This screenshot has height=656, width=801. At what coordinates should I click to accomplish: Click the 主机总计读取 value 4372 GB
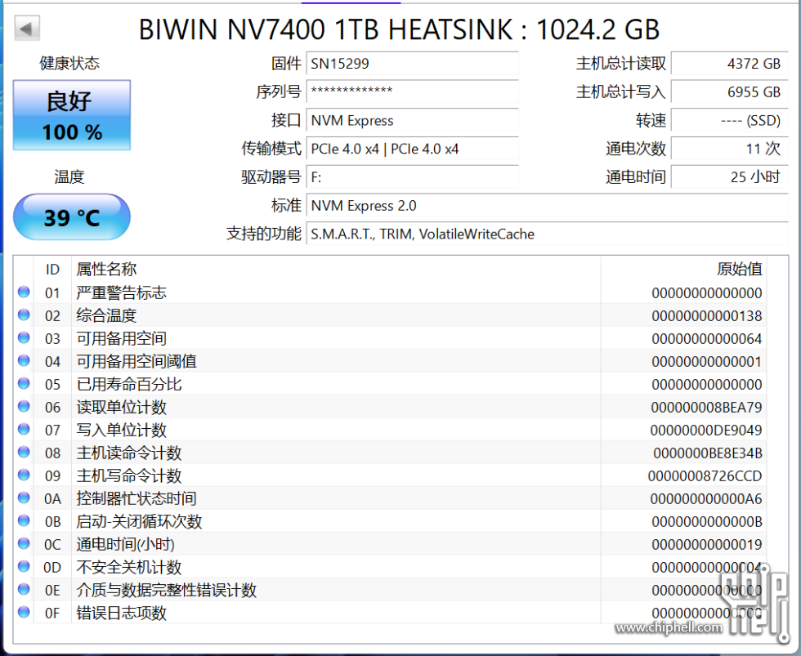pyautogui.click(x=729, y=63)
